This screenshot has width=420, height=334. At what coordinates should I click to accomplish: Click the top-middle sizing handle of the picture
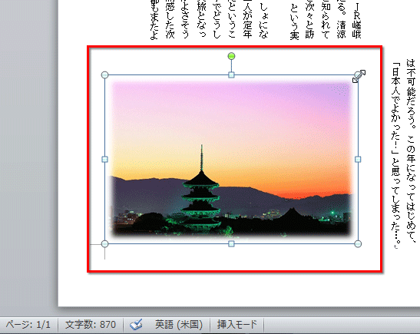tap(231, 75)
